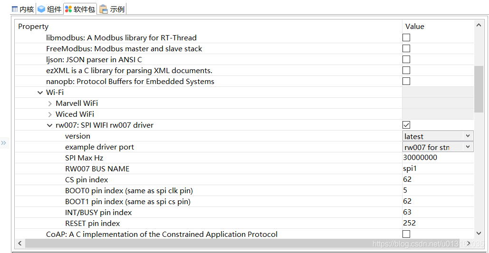Click the 示例 clipboard icon

point(104,9)
